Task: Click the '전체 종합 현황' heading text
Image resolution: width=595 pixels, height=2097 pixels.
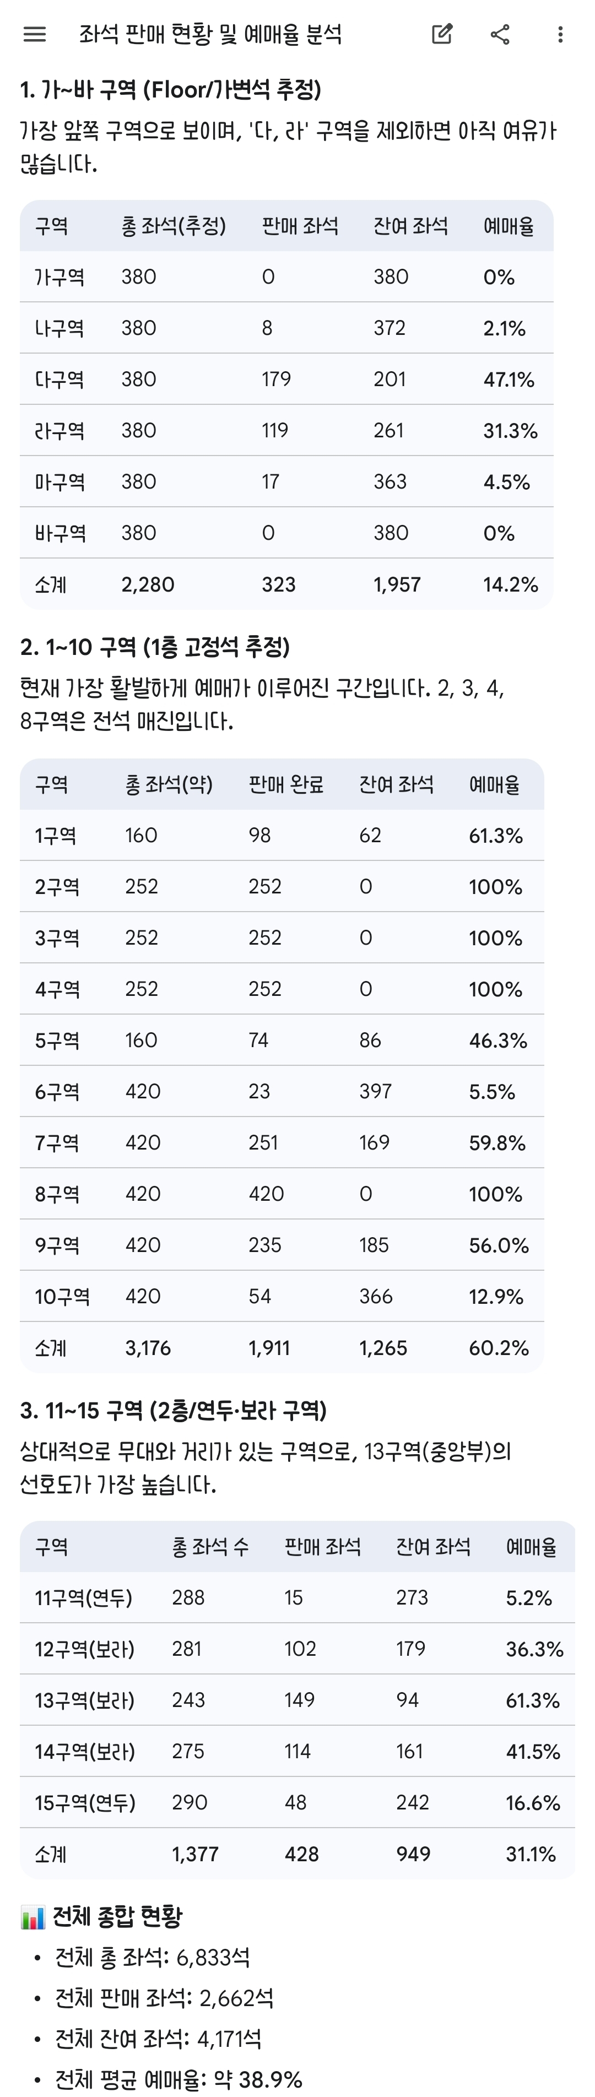Action: (x=117, y=1917)
